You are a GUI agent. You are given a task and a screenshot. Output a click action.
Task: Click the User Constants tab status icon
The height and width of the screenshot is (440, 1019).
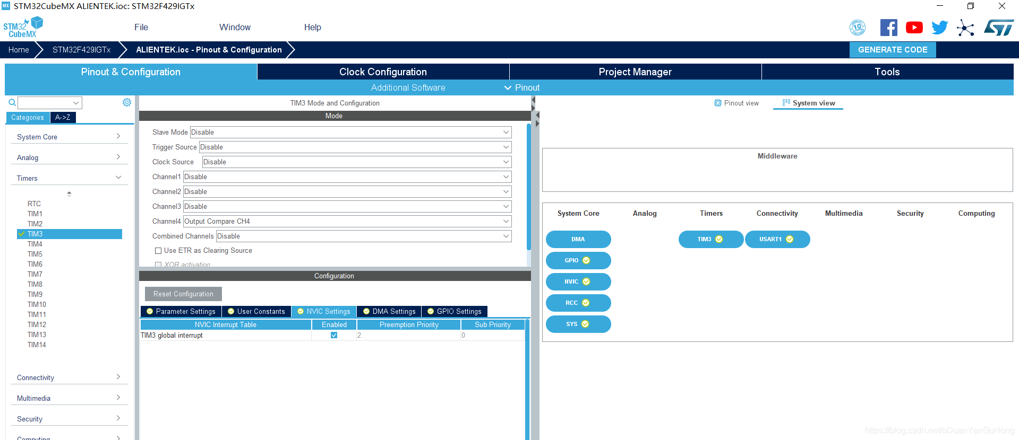click(231, 311)
